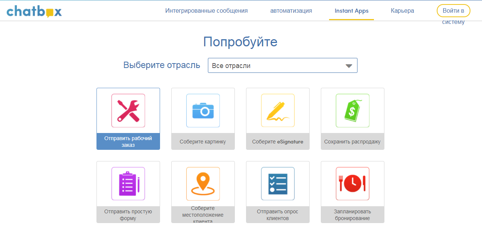Switch to the Instant Apps tab
The image size is (482, 232).
point(351,11)
